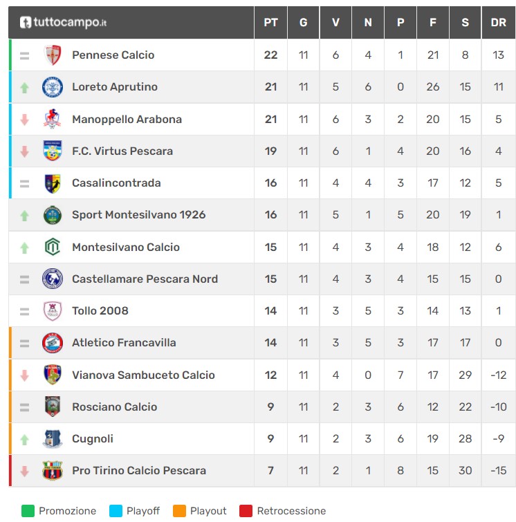Select the F goals-scored column header
The height and width of the screenshot is (522, 516).
coord(433,22)
